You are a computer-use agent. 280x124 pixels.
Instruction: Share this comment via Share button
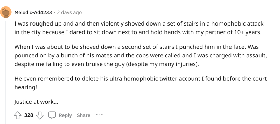(83, 115)
